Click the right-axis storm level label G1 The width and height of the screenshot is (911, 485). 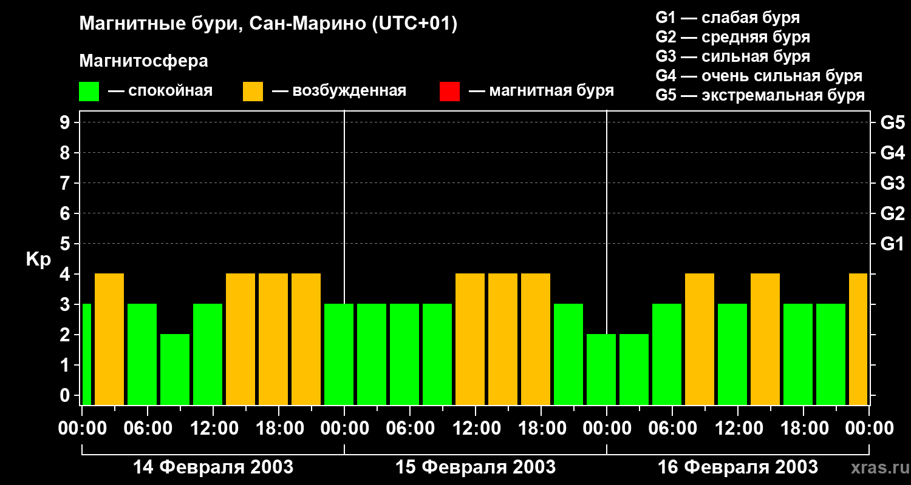tap(892, 244)
